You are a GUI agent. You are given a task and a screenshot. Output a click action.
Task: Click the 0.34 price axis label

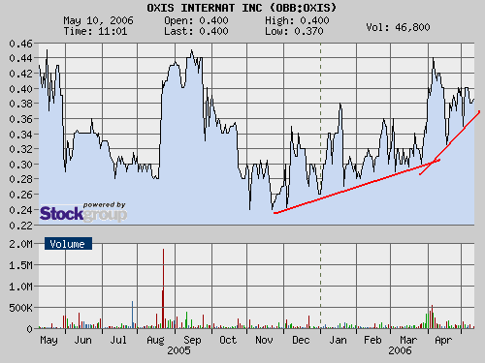[21, 135]
